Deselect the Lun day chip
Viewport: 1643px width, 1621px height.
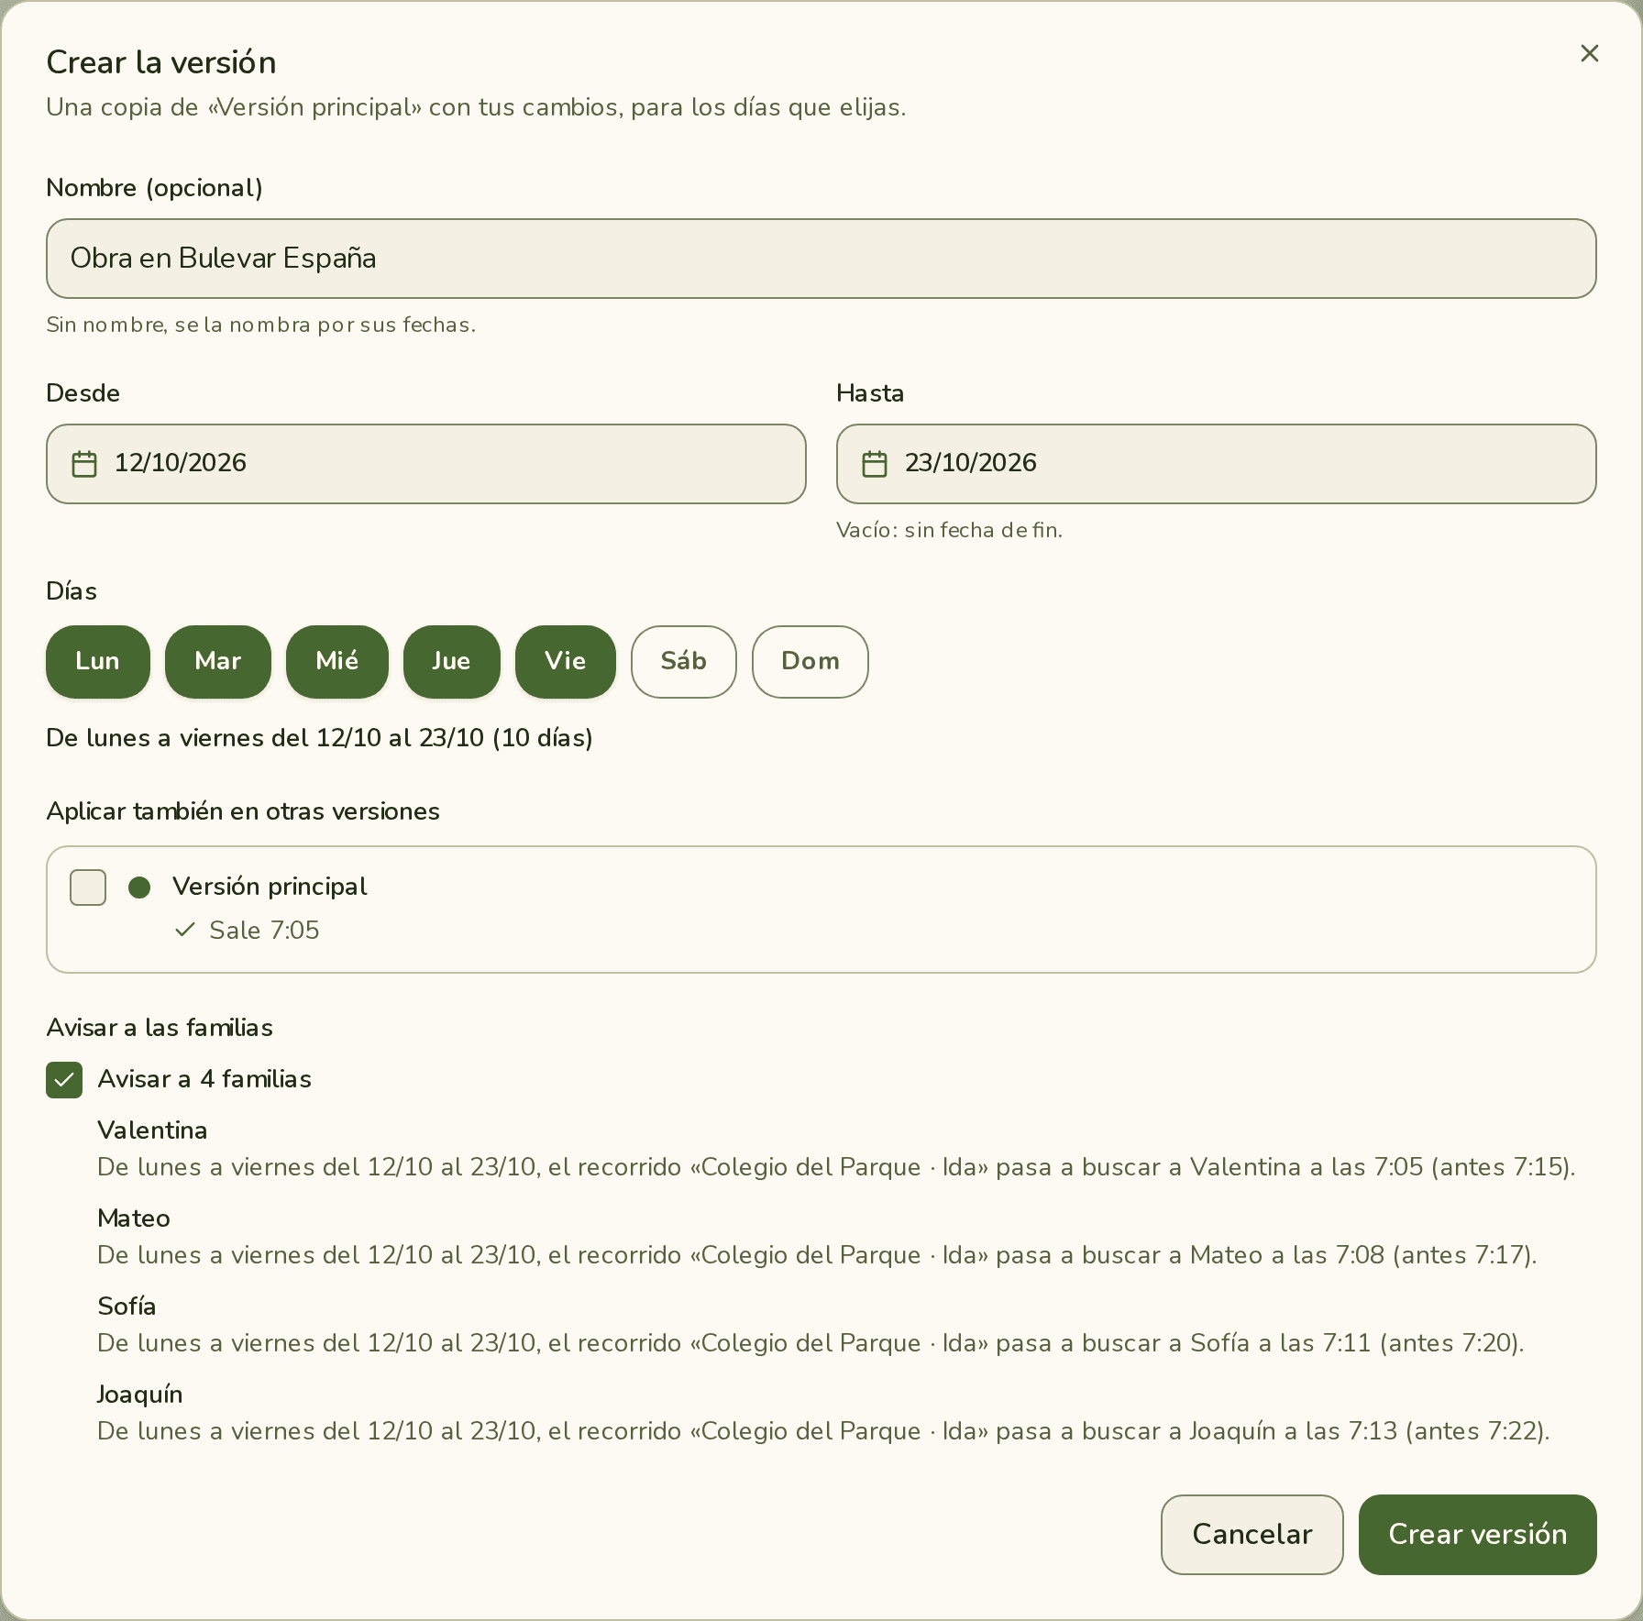[98, 662]
